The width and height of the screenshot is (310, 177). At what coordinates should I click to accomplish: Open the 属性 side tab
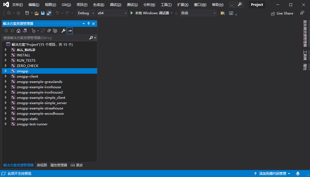point(305,67)
